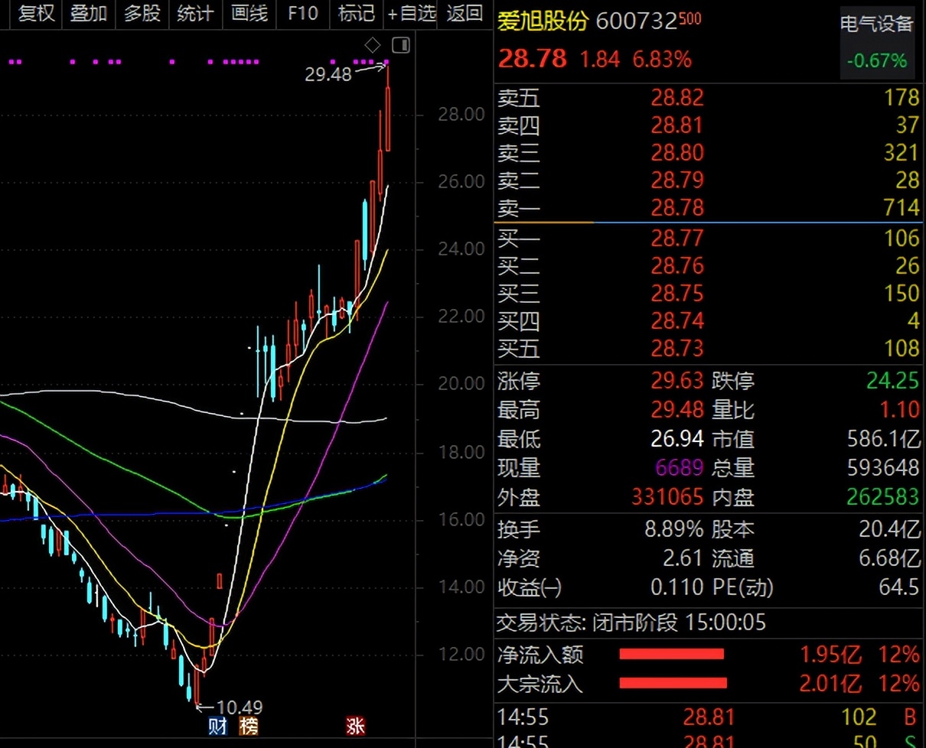Open the 标记 mark menu

click(356, 13)
